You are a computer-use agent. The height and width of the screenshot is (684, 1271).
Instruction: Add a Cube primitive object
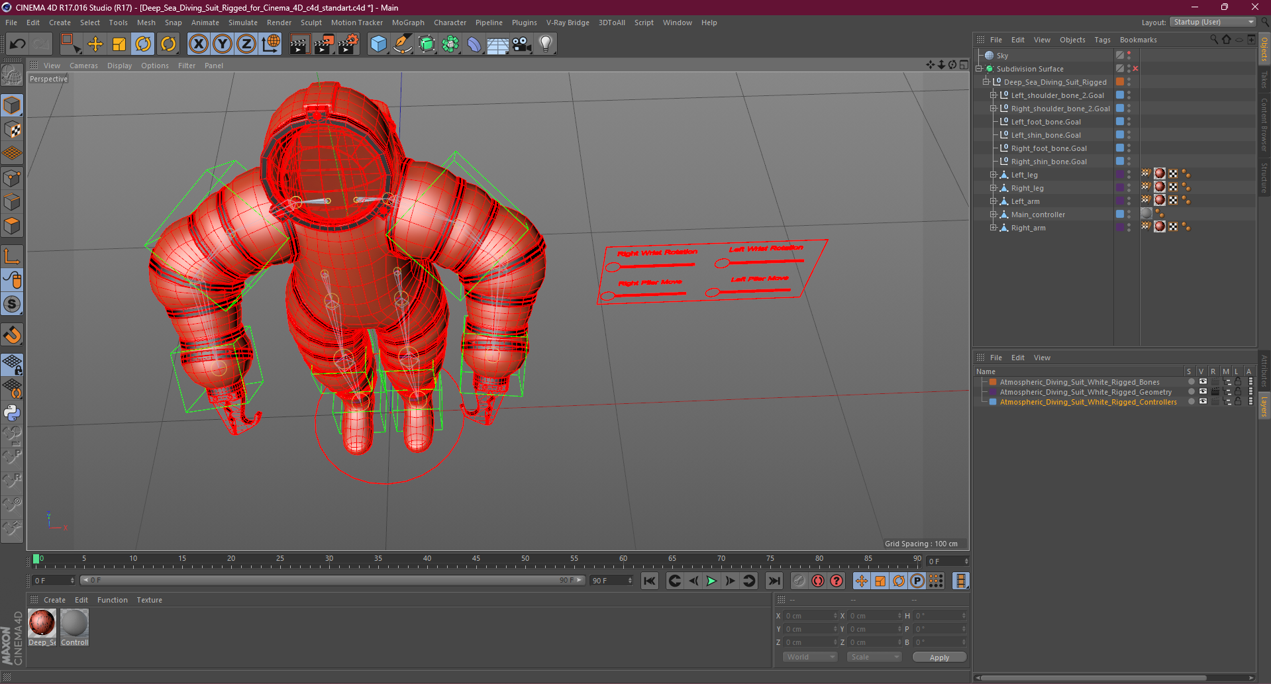pyautogui.click(x=378, y=44)
